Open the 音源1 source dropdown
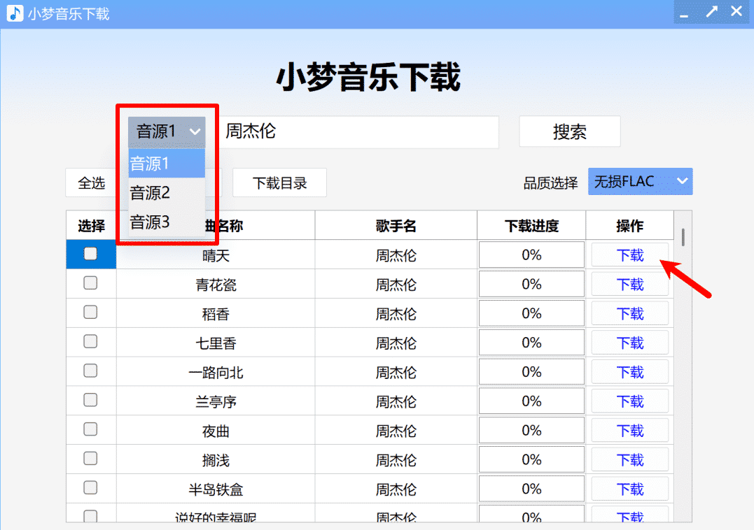This screenshot has height=530, width=754. pos(166,131)
